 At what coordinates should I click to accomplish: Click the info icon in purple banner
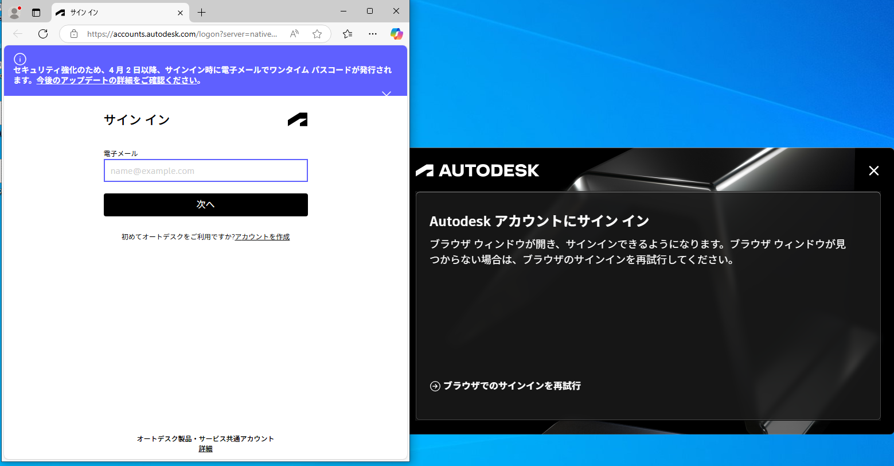20,59
